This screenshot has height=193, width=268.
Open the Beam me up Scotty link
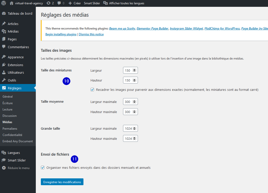[122, 29]
